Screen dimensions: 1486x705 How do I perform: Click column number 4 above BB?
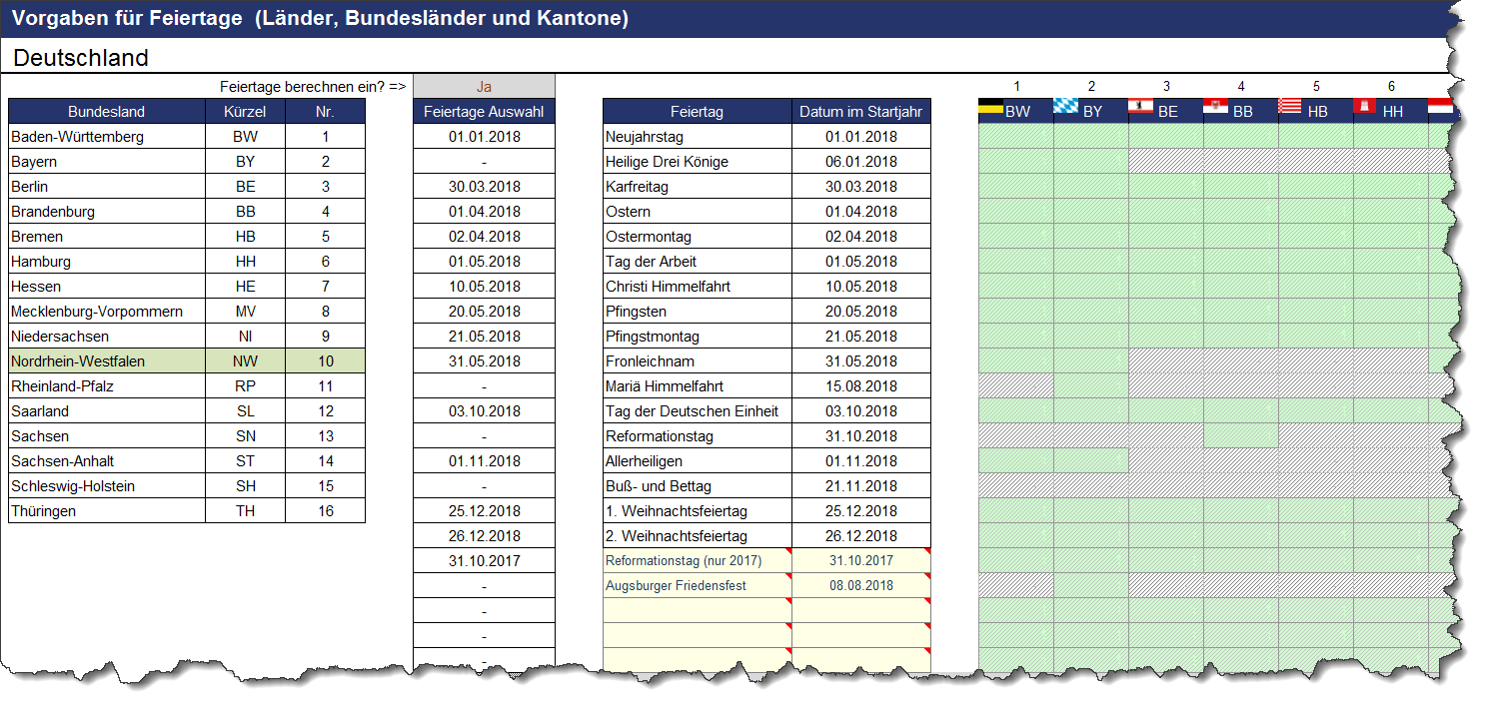1240,86
